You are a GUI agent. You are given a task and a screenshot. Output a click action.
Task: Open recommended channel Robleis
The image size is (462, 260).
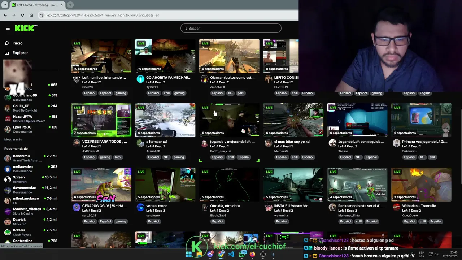click(31, 232)
